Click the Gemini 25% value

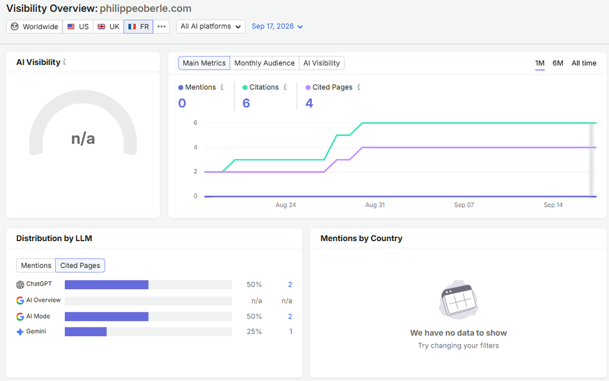point(254,332)
